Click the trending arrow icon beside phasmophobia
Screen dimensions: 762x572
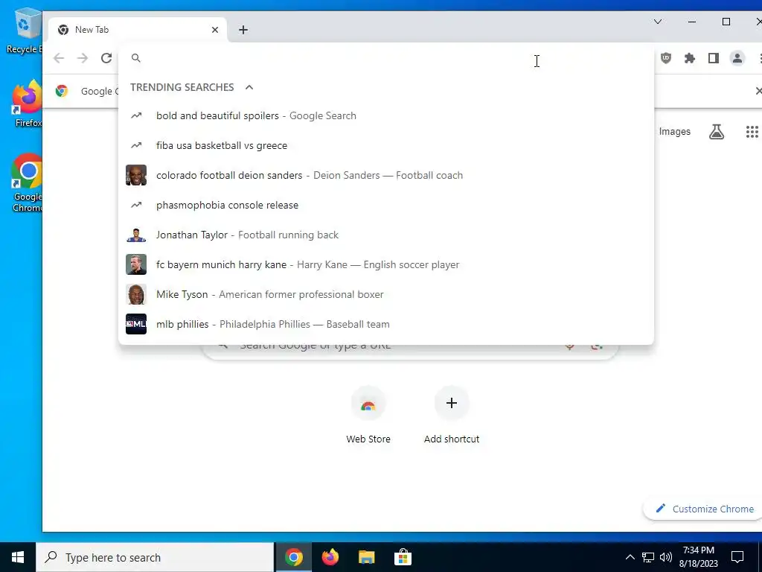(x=136, y=205)
